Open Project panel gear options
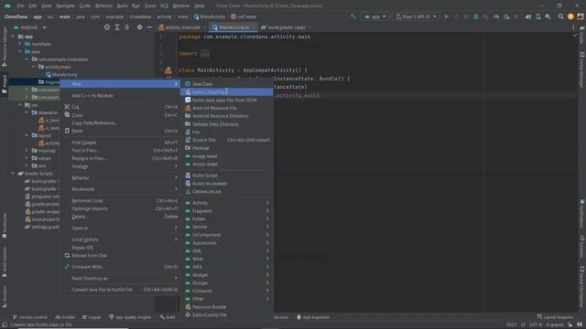The height and width of the screenshot is (329, 586). (x=139, y=27)
